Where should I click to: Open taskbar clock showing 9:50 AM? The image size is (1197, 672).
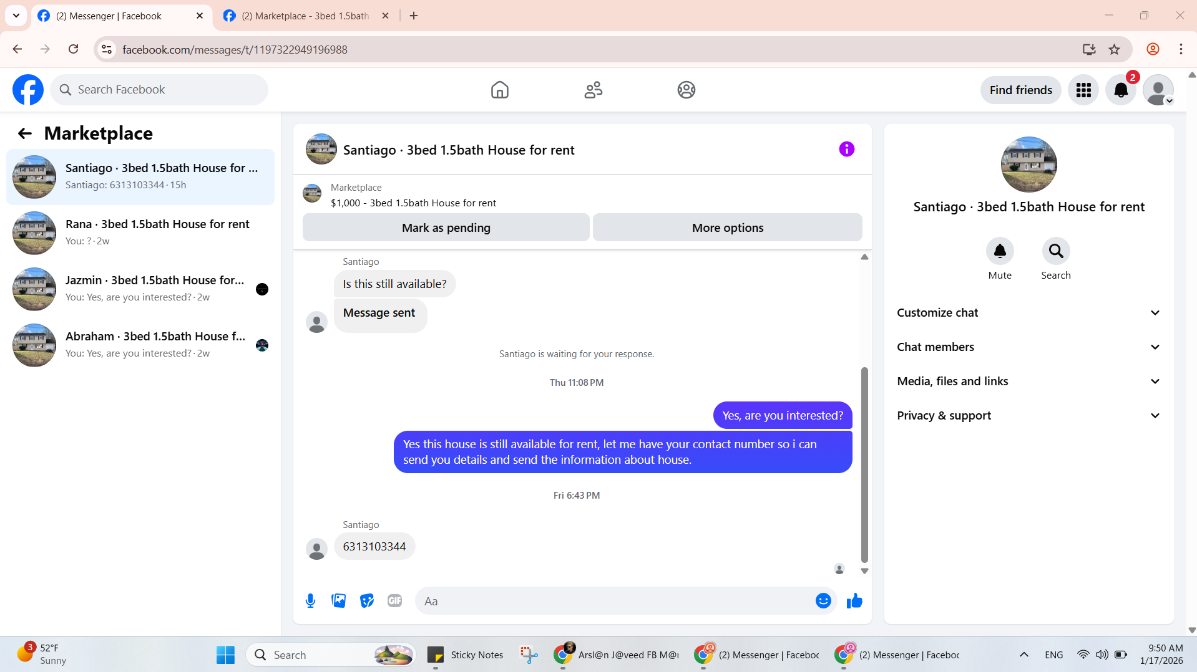[1161, 655]
